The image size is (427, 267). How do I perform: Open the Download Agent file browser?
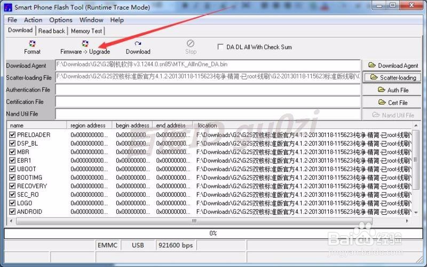(392, 65)
